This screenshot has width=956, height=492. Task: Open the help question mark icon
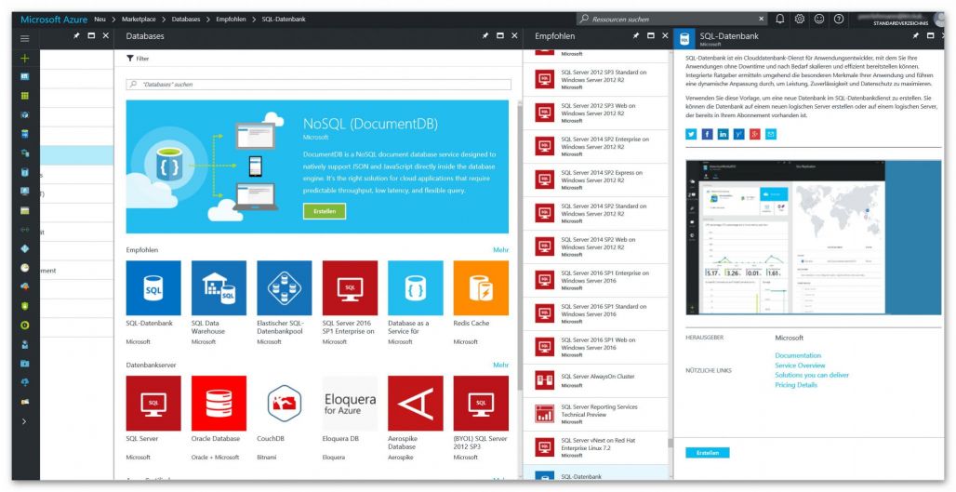pos(839,19)
